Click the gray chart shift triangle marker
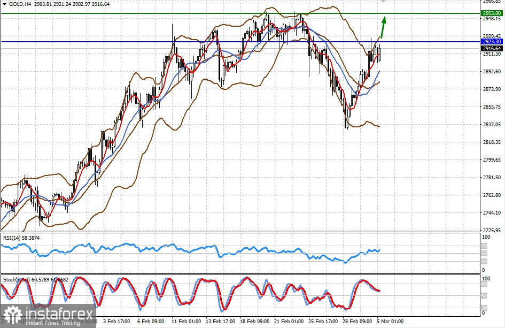This screenshot has width=505, height=328. click(x=383, y=2)
